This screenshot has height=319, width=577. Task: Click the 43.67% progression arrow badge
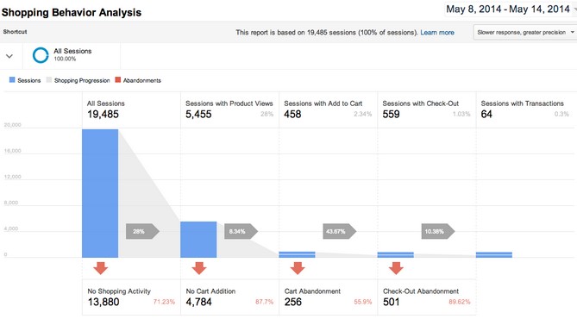tap(339, 231)
